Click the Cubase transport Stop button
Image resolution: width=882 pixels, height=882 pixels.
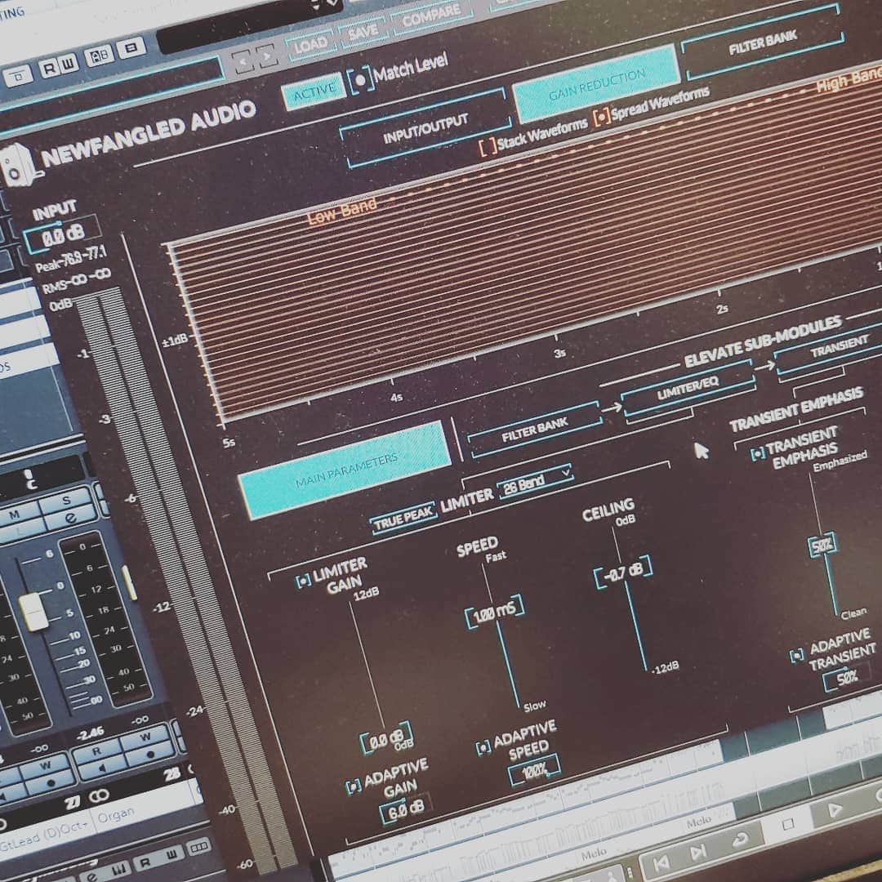(x=788, y=824)
